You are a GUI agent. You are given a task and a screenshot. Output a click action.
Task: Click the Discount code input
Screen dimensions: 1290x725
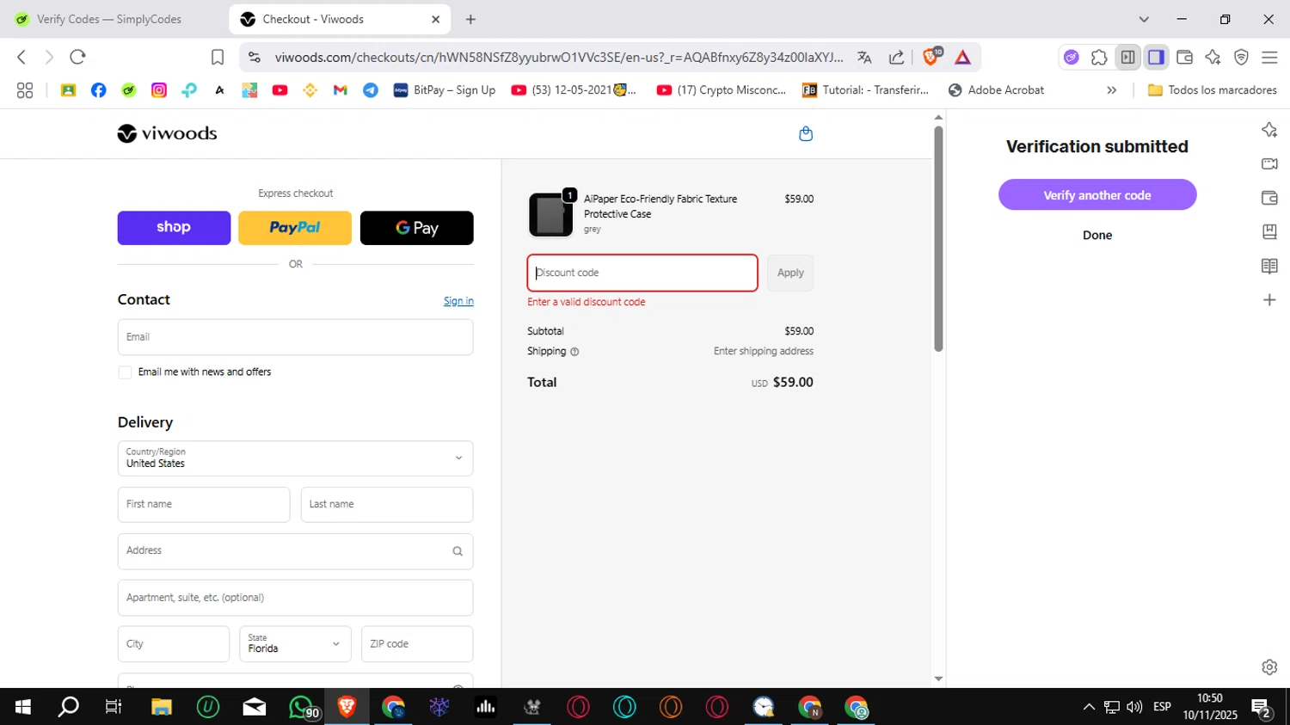[642, 273]
